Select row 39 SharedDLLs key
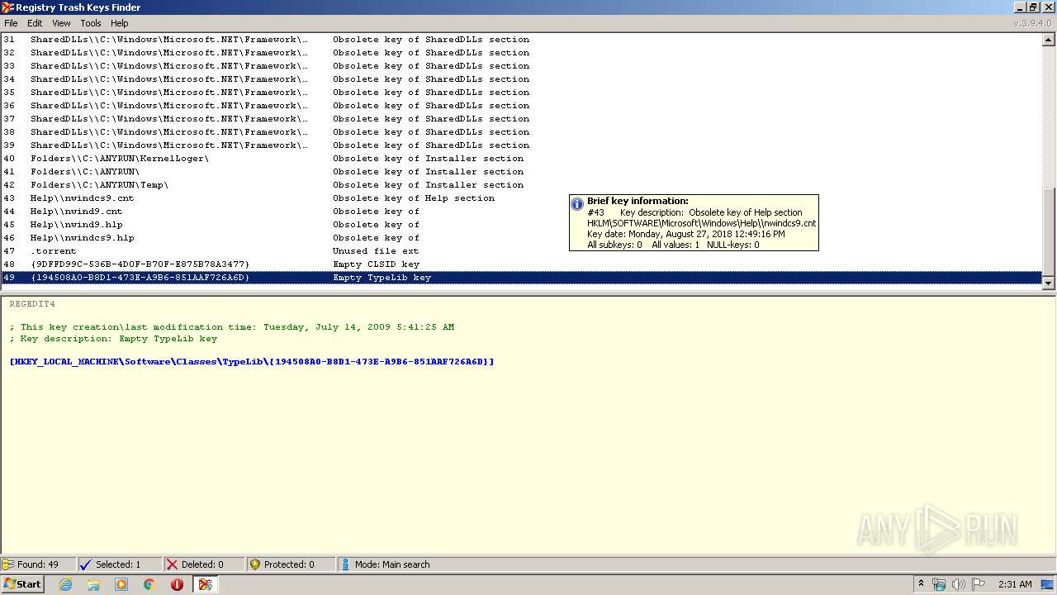1057x595 pixels. point(522,145)
